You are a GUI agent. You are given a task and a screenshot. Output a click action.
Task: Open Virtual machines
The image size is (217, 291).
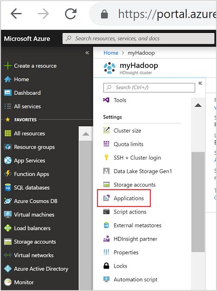(34, 215)
